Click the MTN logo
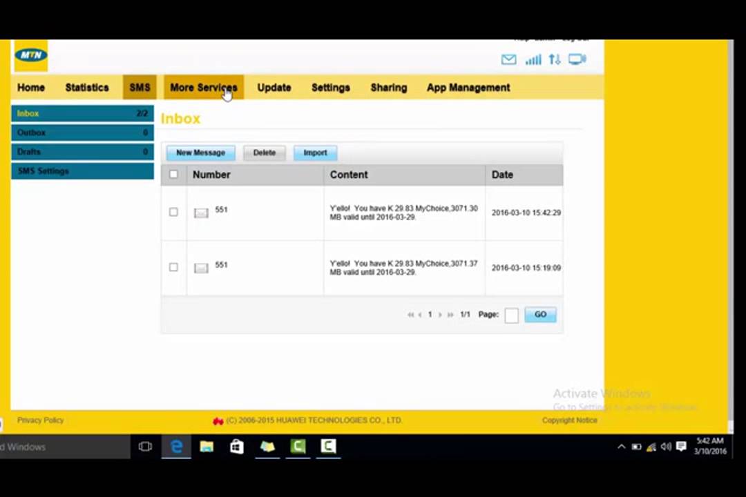This screenshot has width=746, height=497. 31,55
